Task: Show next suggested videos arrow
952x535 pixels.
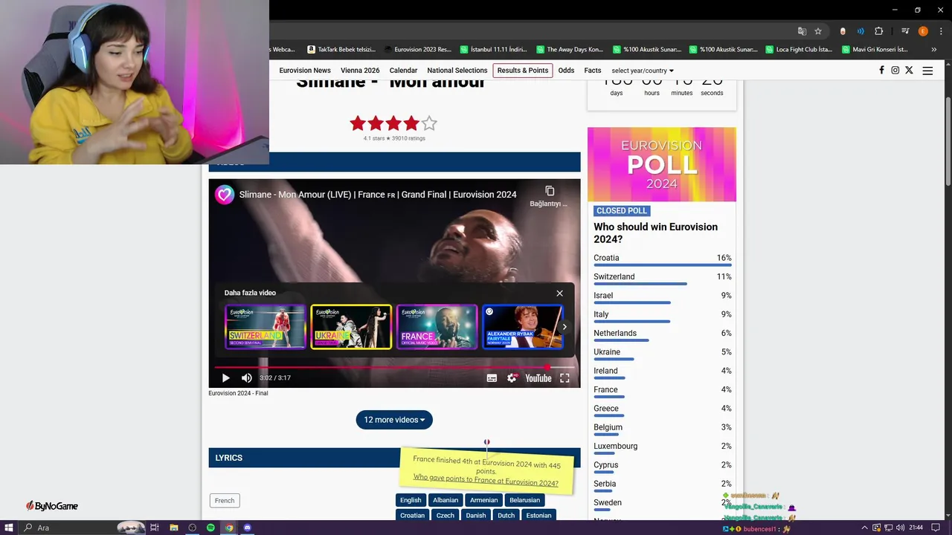Action: [x=565, y=326]
